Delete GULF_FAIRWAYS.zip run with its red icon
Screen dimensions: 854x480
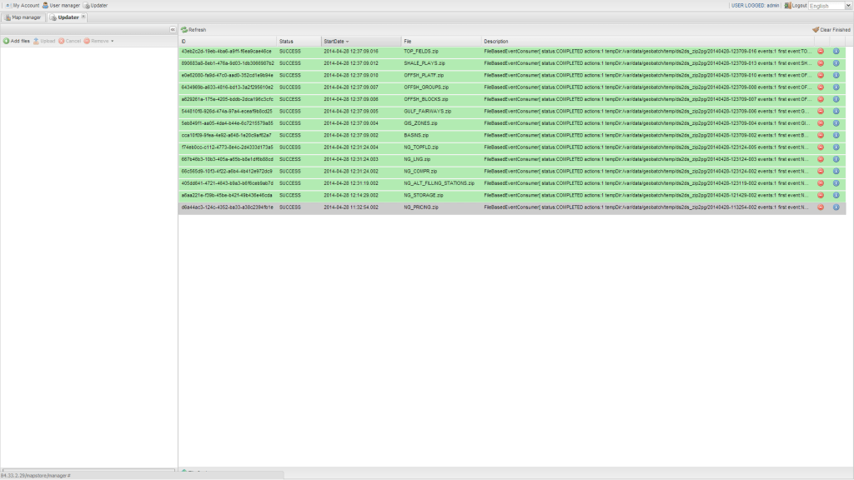pos(821,111)
